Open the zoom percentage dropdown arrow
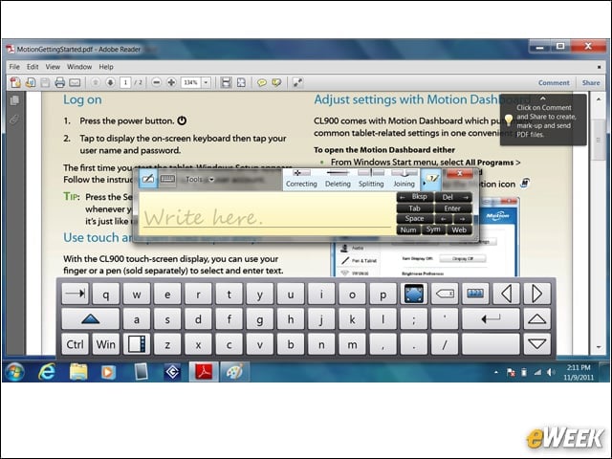 (207, 82)
